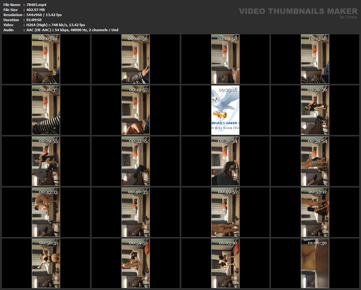Pick the thumbnail stamped 00:29:55
Screen dimensions: 361x290
click(46, 161)
